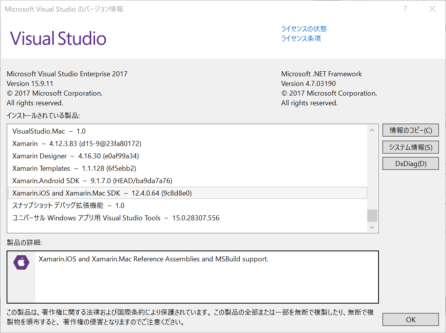Click the Xamarin.iOS Apple hexagon icon
446x333 pixels.
point(21,262)
